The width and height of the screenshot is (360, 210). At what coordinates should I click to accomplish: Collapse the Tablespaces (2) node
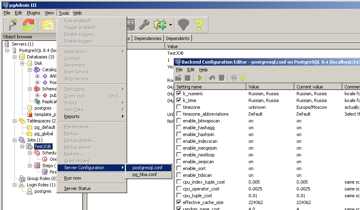[x=14, y=121]
